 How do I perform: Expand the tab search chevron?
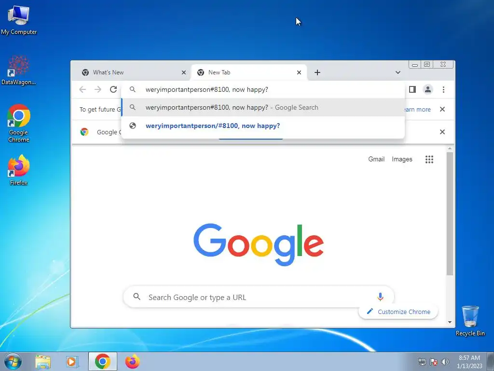pos(398,72)
